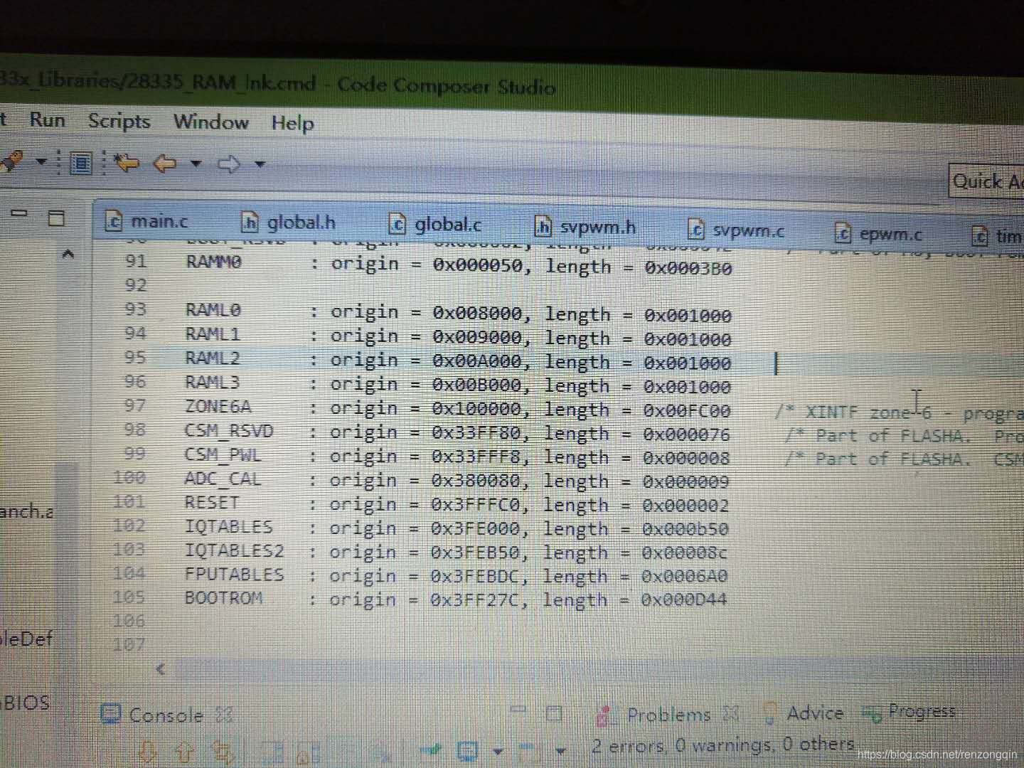
Task: Open the Help menu
Action: tap(292, 123)
